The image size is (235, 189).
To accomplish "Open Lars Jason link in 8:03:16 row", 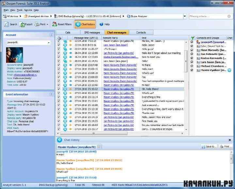I will tap(116, 45).
